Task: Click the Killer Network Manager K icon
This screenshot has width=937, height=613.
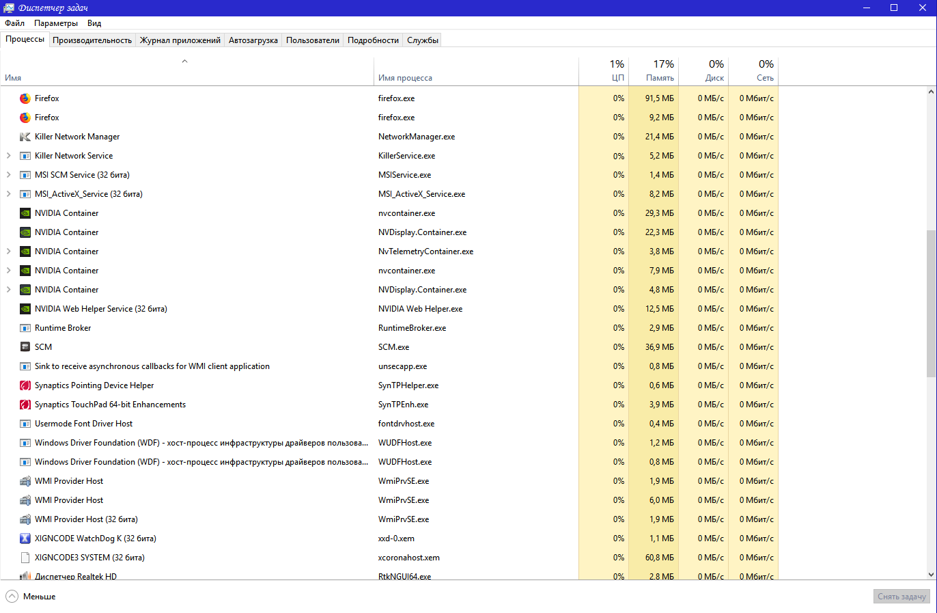Action: click(25, 137)
